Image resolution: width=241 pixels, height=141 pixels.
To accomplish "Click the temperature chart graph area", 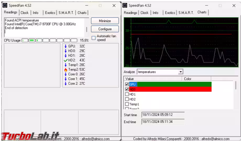I will [x=181, y=42].
